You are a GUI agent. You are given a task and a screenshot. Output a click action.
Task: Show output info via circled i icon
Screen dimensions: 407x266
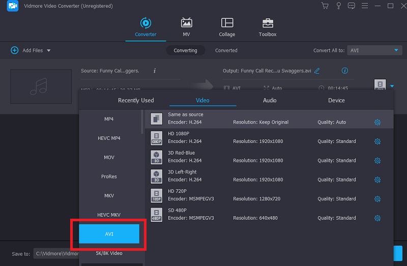tap(345, 71)
